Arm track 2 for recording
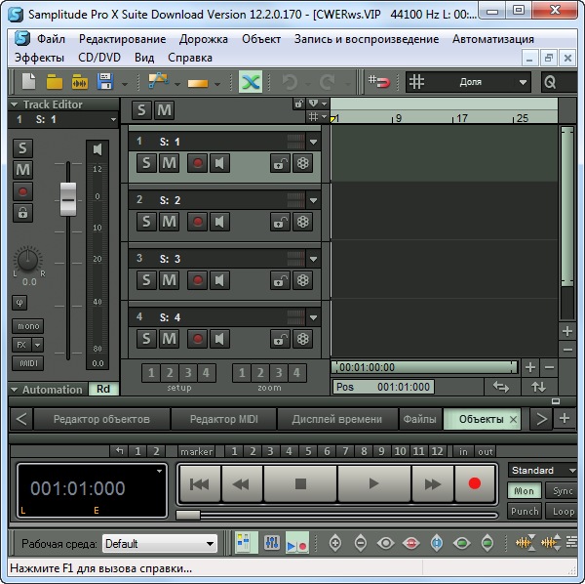Screen dimensions: 585x584 [197, 222]
